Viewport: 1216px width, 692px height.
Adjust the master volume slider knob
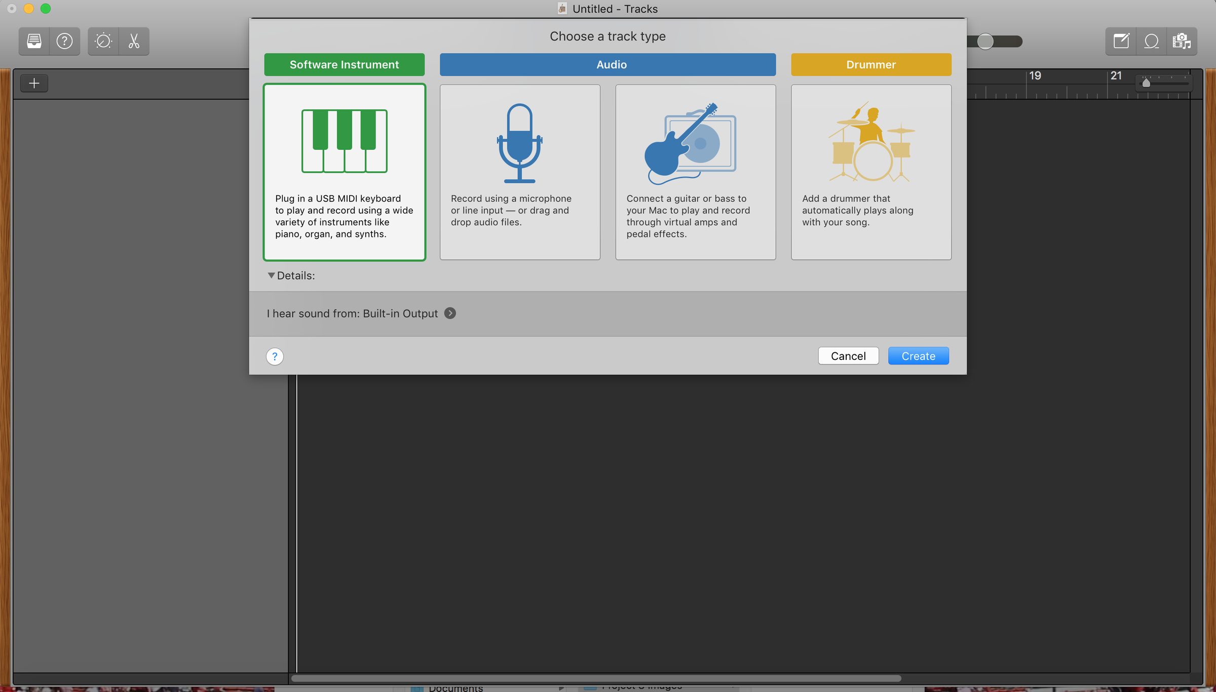pos(985,42)
